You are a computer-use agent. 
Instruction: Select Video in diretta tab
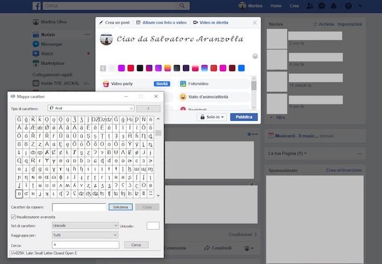(211, 23)
